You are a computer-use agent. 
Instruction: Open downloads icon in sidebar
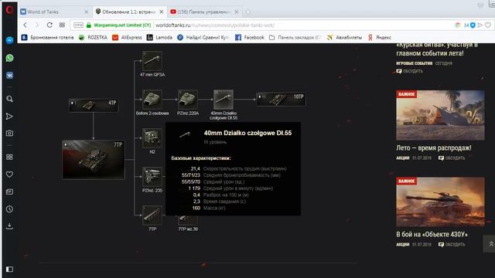coord(9,226)
